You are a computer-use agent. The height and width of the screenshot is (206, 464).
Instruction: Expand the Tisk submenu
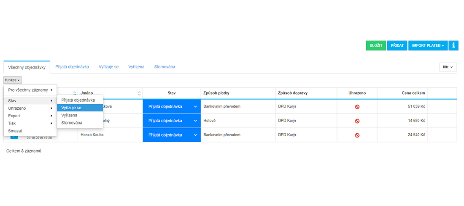pyautogui.click(x=30, y=123)
